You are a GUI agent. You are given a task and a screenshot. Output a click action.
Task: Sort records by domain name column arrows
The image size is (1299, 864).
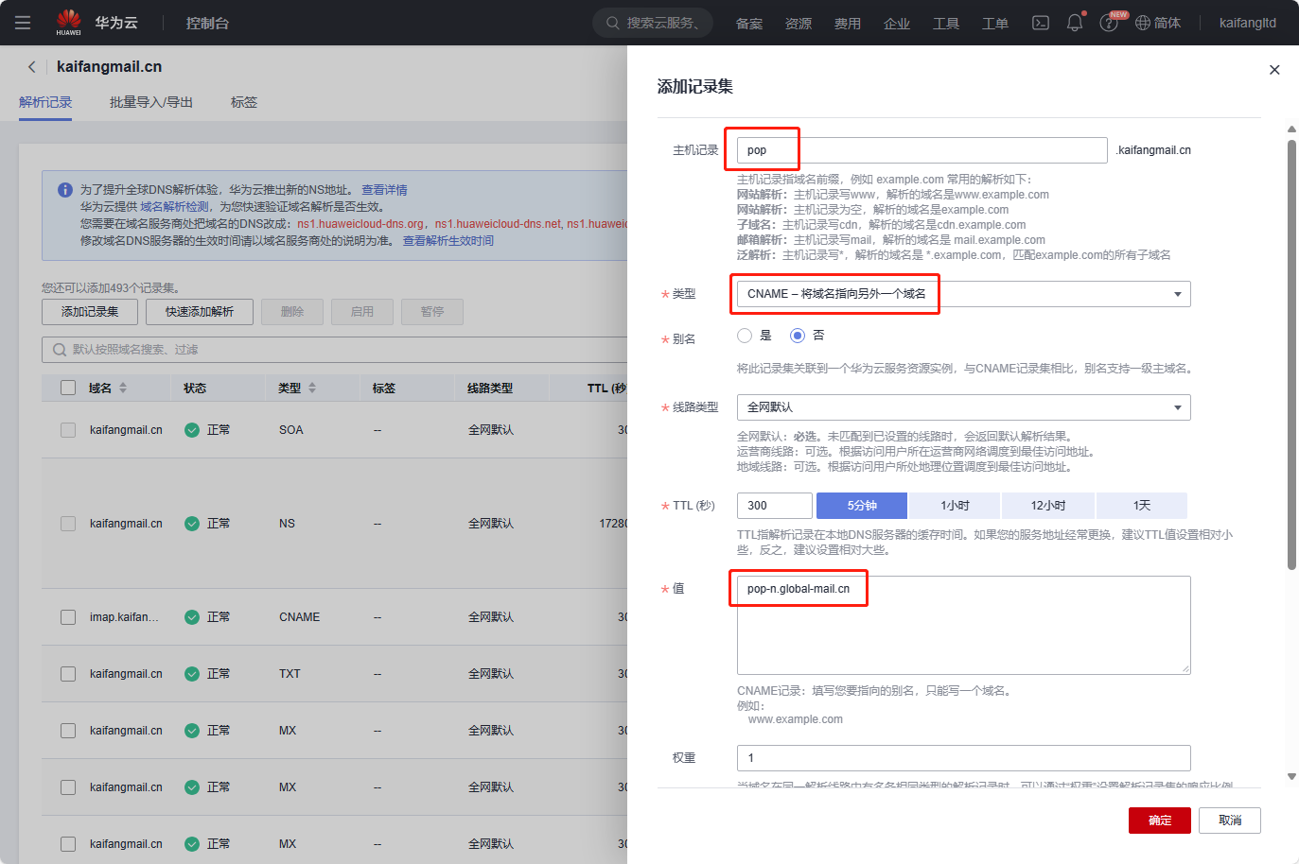pos(123,389)
